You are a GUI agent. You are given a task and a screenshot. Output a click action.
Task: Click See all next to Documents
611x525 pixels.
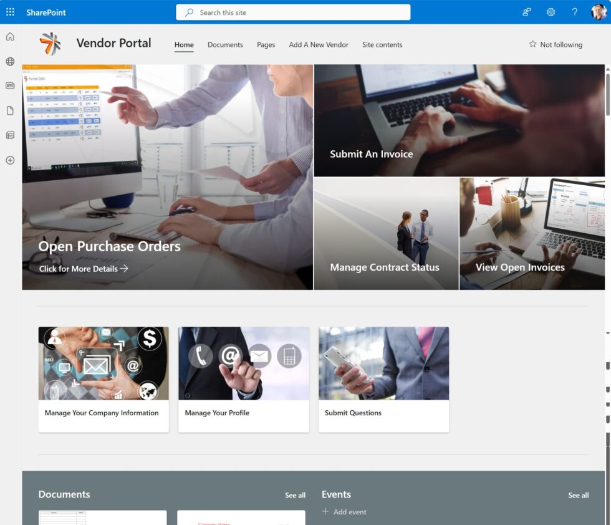tap(295, 495)
